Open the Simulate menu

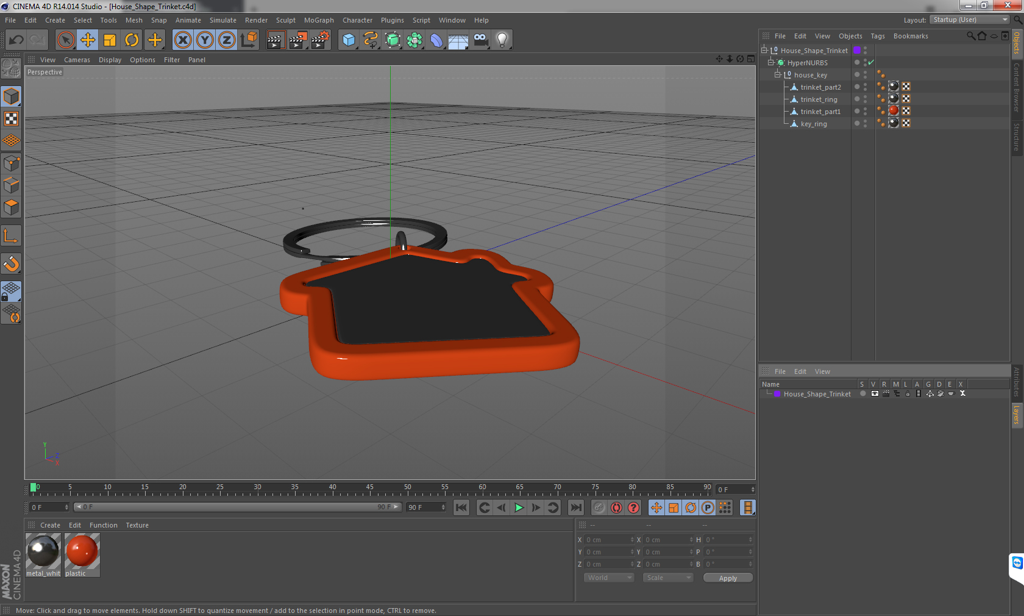(x=223, y=20)
